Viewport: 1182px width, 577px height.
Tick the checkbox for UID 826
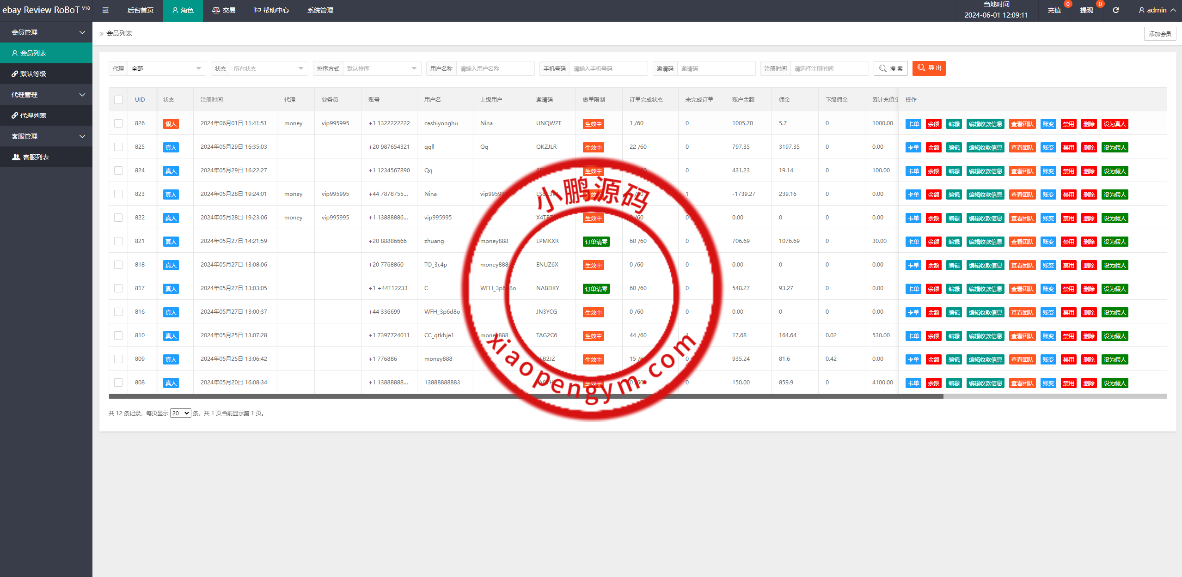point(118,123)
